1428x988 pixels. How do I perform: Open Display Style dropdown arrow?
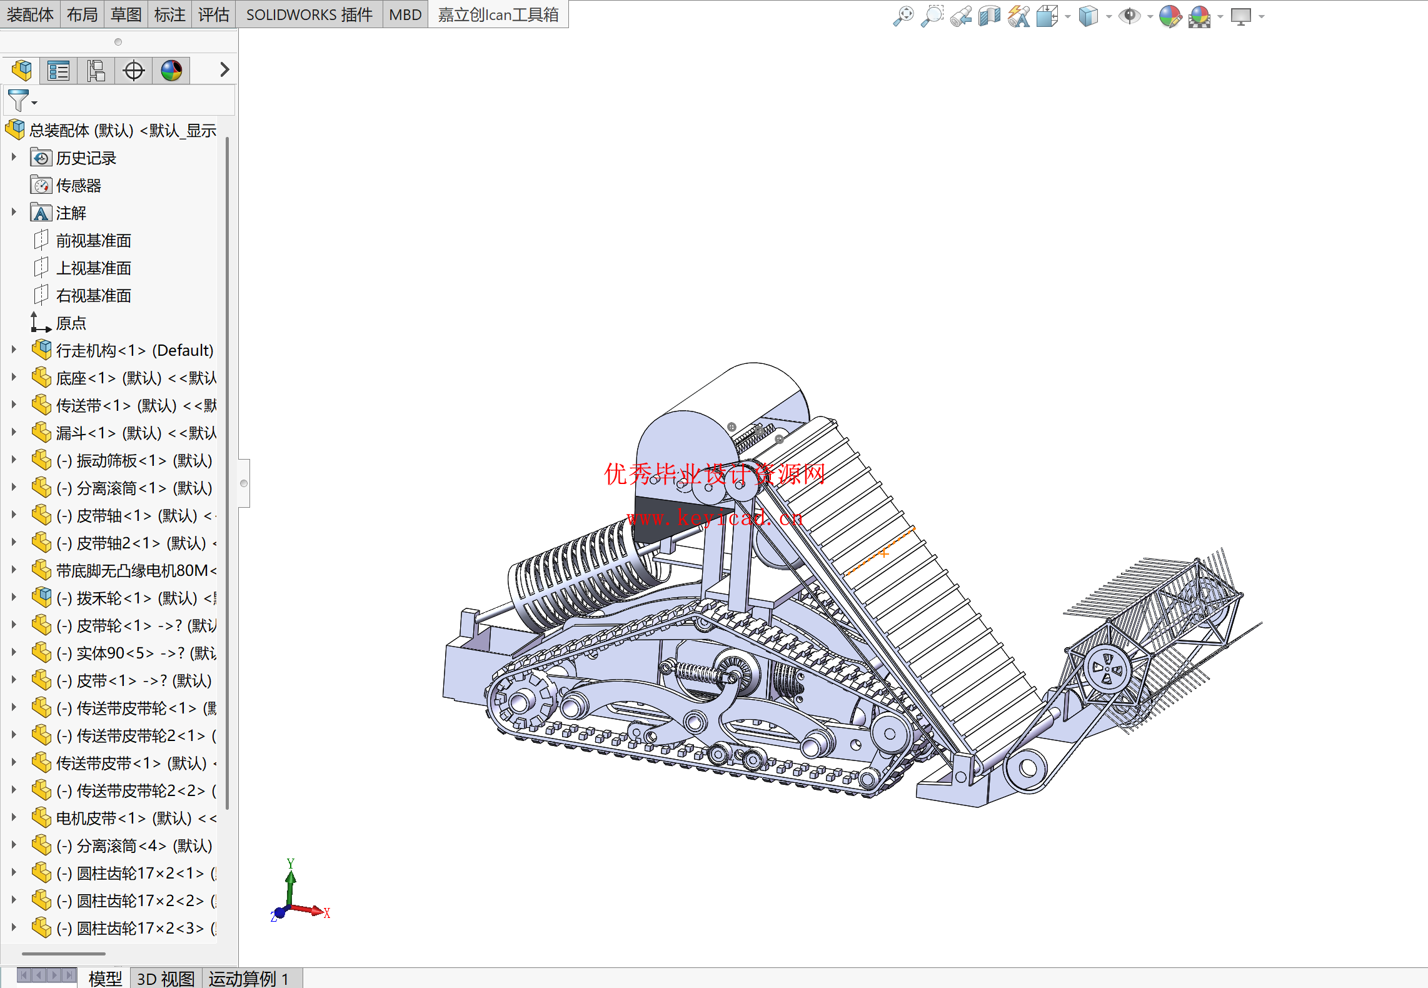point(1109,17)
